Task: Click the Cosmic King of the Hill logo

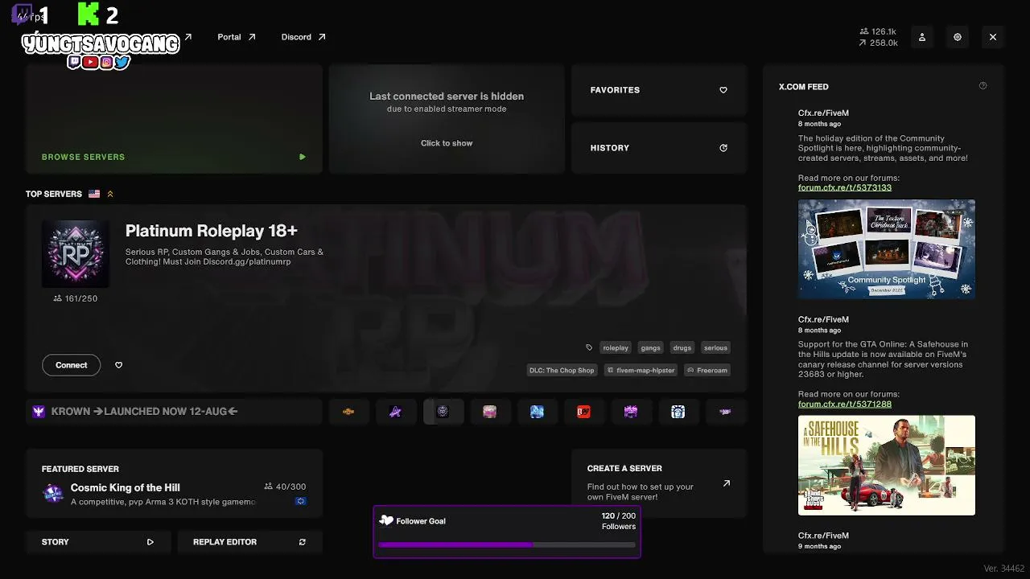Action: coord(53,494)
